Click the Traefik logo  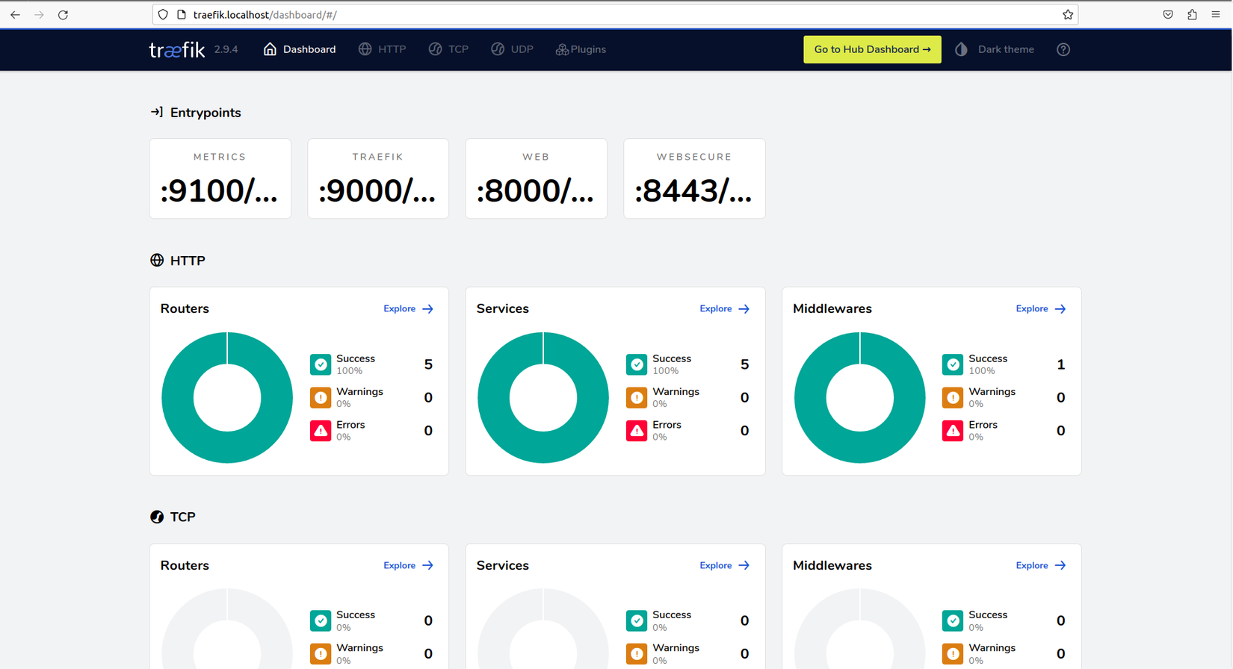(x=177, y=50)
